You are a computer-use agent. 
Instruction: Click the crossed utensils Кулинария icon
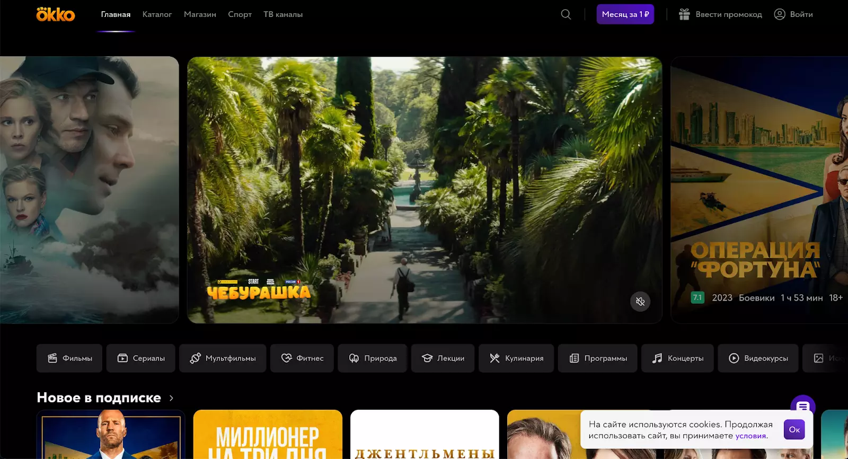click(x=494, y=358)
